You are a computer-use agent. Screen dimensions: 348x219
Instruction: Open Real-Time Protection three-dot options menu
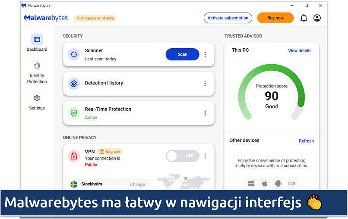tap(205, 113)
